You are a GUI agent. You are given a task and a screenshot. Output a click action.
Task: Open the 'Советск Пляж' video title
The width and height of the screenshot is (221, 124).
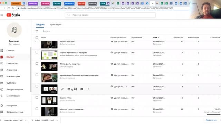tap(65, 98)
